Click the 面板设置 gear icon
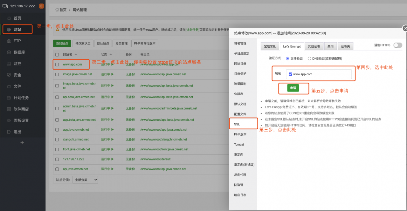The image size is (407, 211). coord(9,120)
